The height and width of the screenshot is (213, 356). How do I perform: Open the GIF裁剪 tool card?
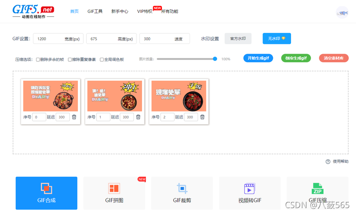click(182, 193)
